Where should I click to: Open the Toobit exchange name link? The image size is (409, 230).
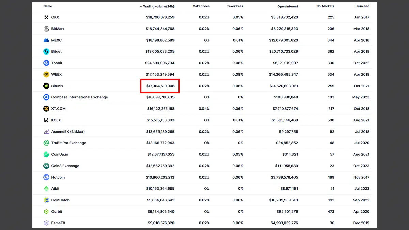pyautogui.click(x=57, y=63)
